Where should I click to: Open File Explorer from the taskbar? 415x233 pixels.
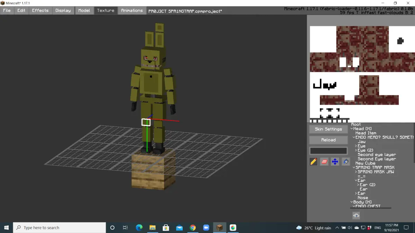[x=153, y=227]
